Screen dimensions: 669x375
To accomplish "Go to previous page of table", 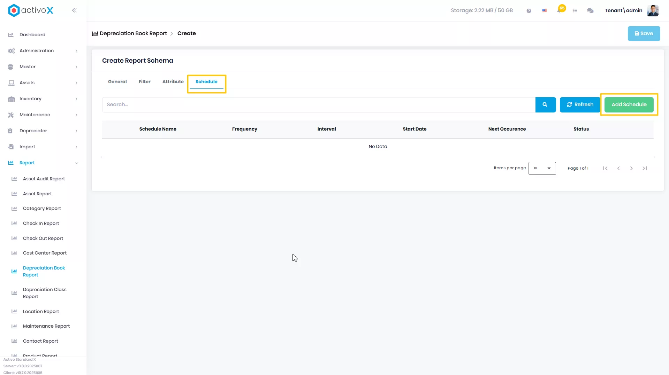I will point(618,168).
